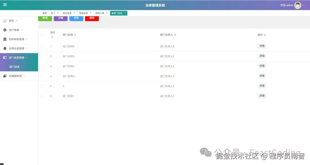Check the row for 部门名称5

click(42, 56)
